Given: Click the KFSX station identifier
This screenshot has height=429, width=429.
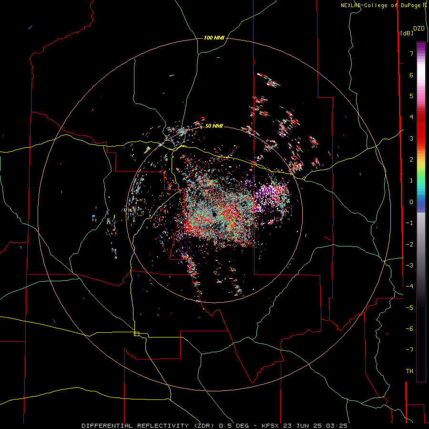Looking at the screenshot, I should tap(271, 426).
